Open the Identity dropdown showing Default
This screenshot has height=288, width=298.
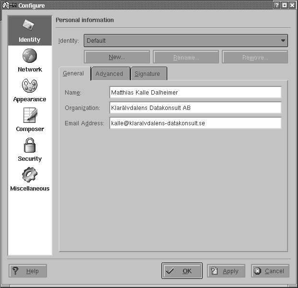pos(186,40)
